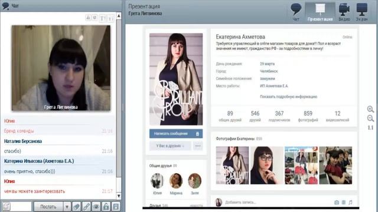Open the 367 подписчиков counter
Screen dimensions: 378x212
point(279,116)
